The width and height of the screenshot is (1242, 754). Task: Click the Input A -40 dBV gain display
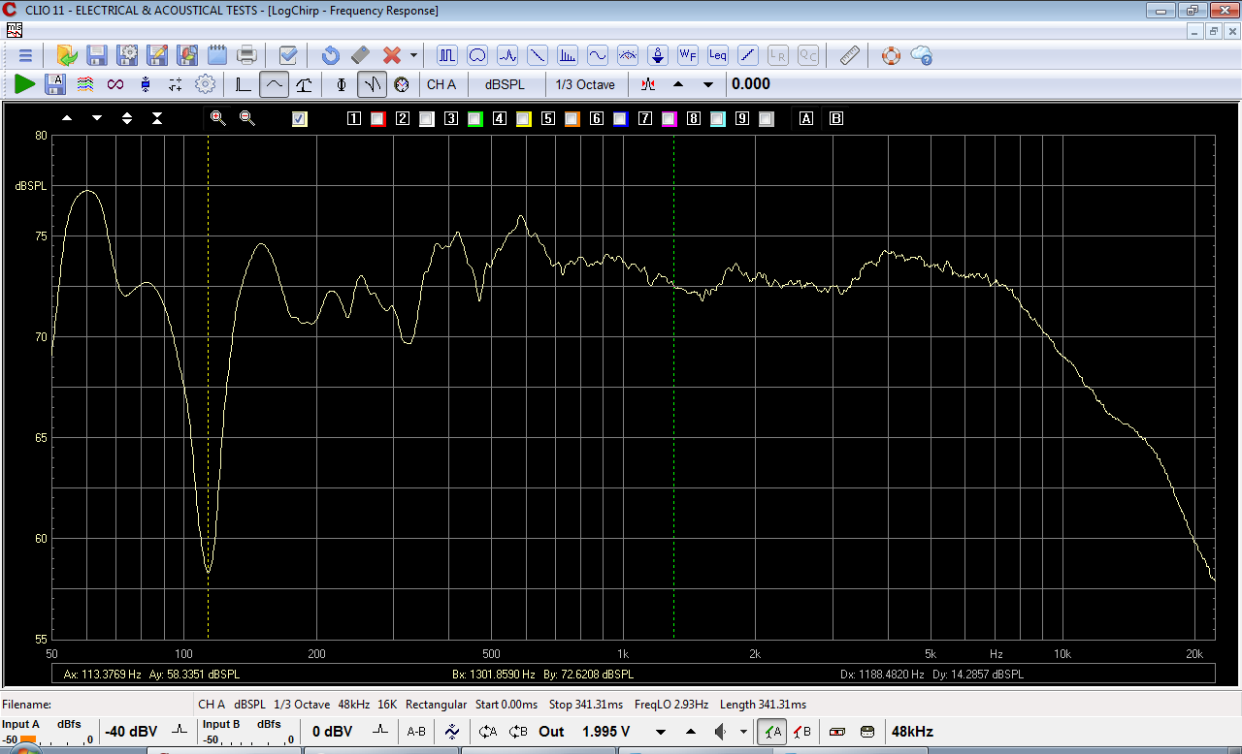tap(131, 732)
